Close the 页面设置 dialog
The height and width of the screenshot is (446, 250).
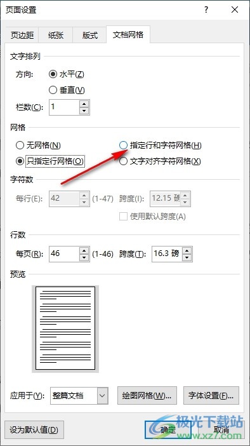click(x=234, y=10)
